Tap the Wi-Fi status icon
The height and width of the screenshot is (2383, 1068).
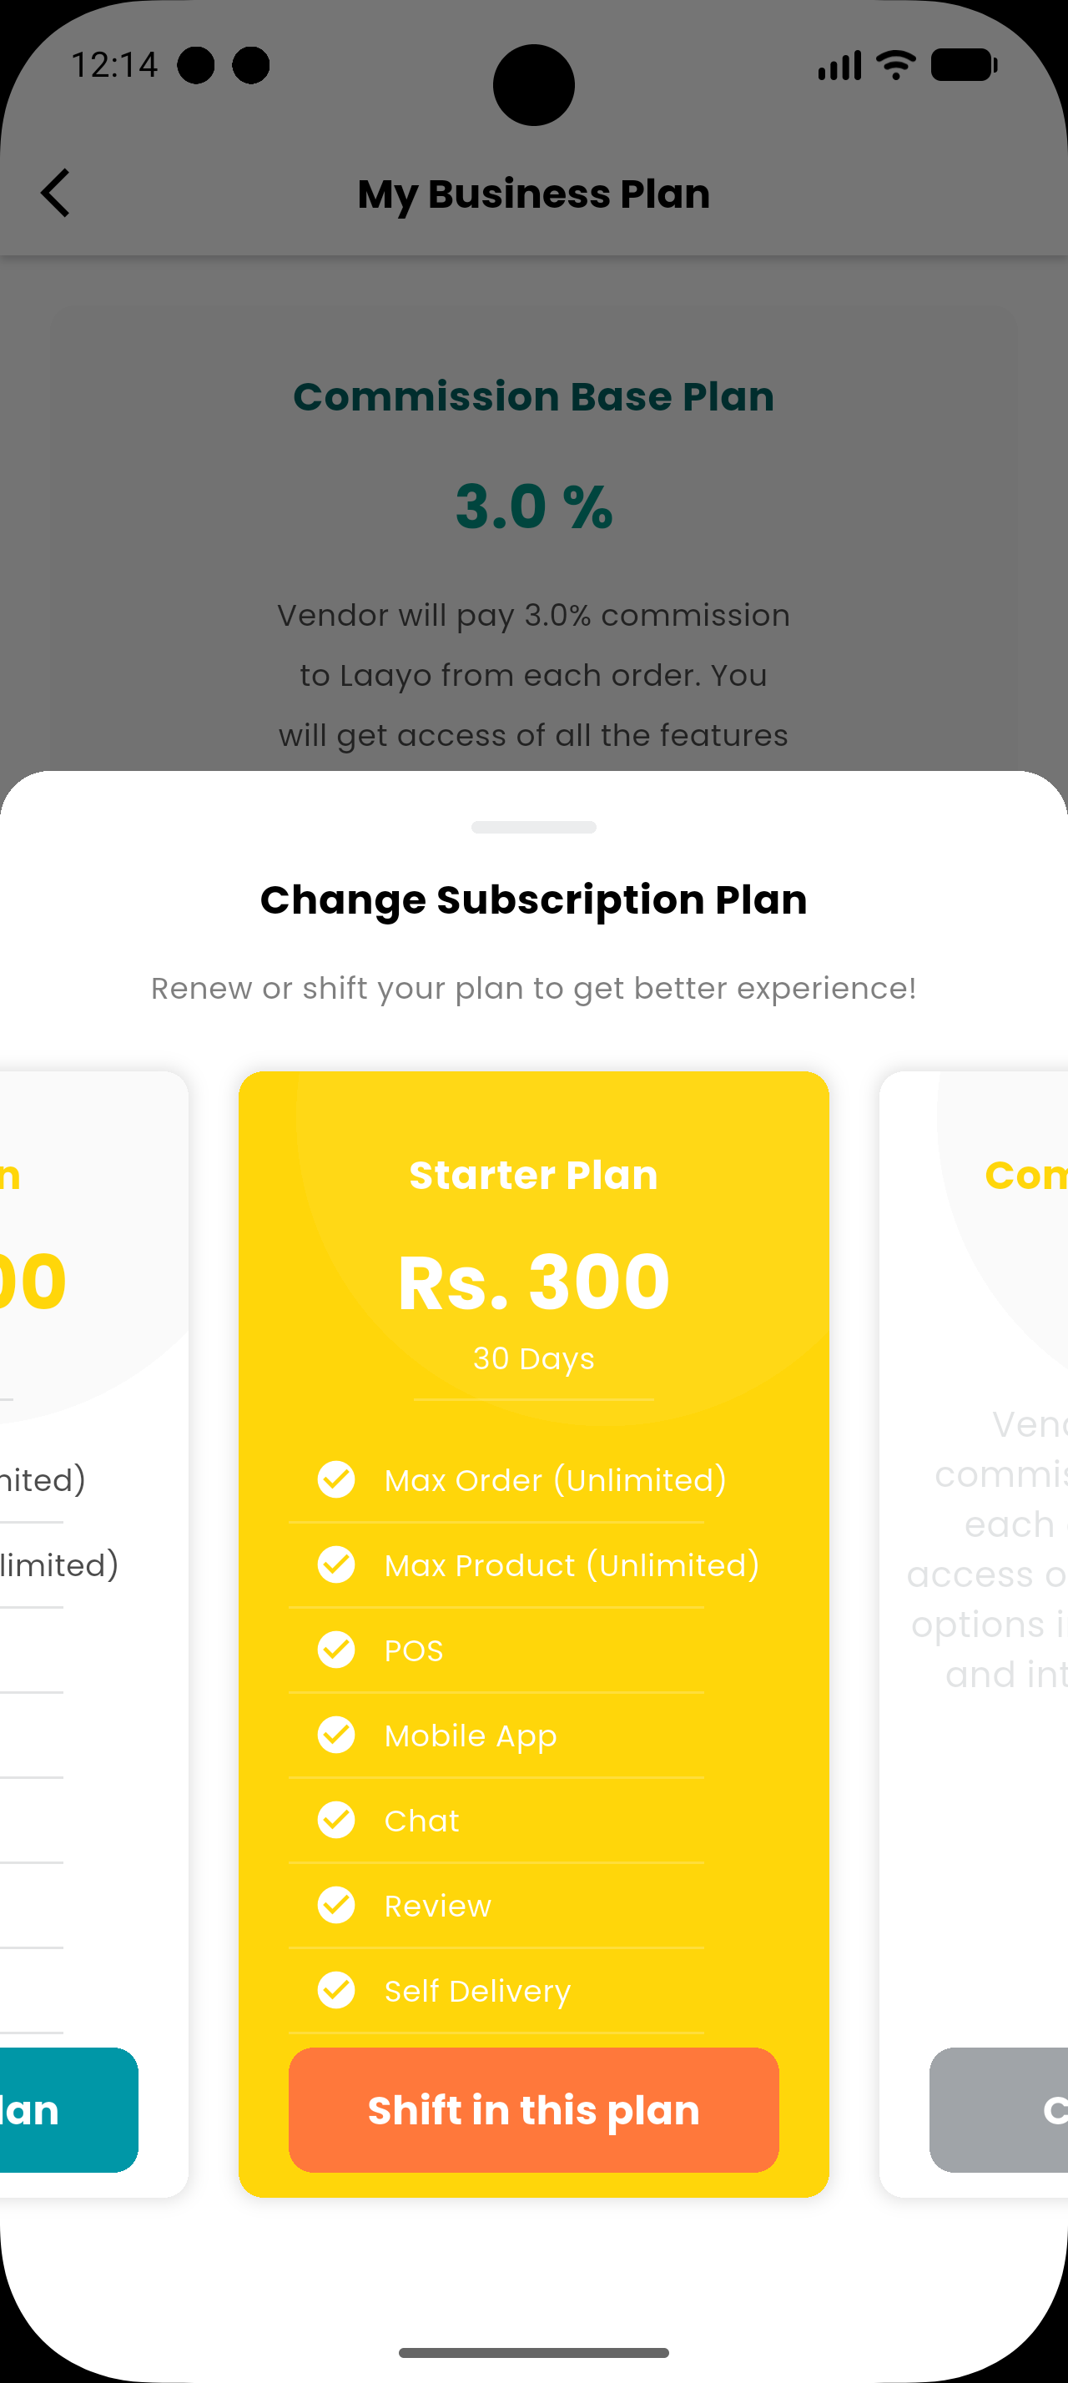click(895, 65)
